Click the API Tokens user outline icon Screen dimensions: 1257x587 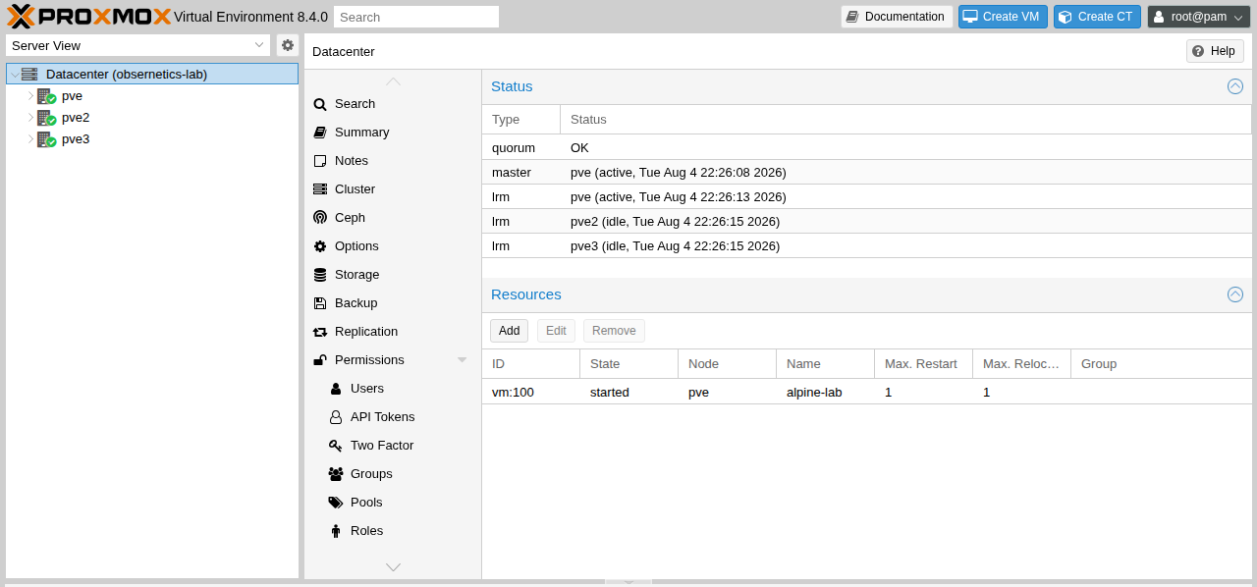[336, 417]
